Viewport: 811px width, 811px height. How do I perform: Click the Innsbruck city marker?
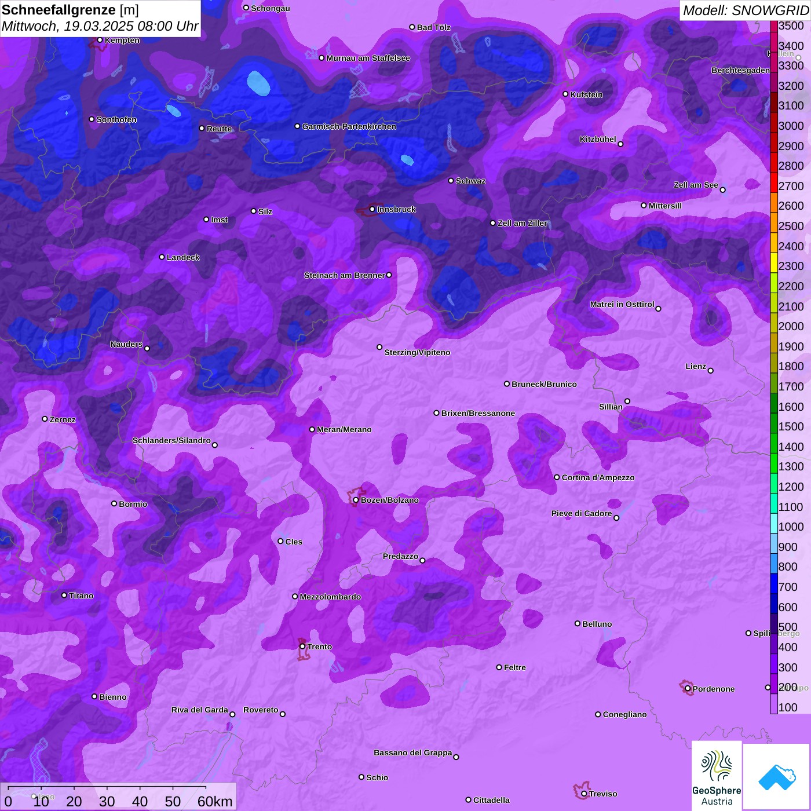click(x=372, y=209)
